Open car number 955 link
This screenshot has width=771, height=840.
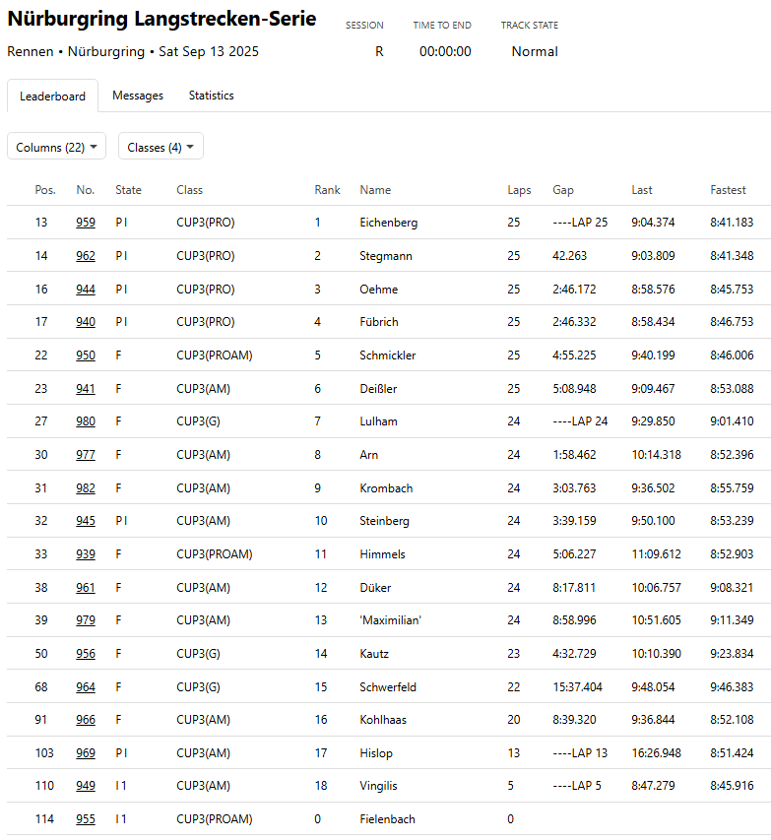86,819
